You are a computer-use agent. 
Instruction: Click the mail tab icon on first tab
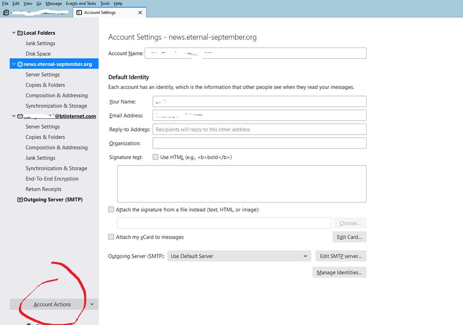6,13
